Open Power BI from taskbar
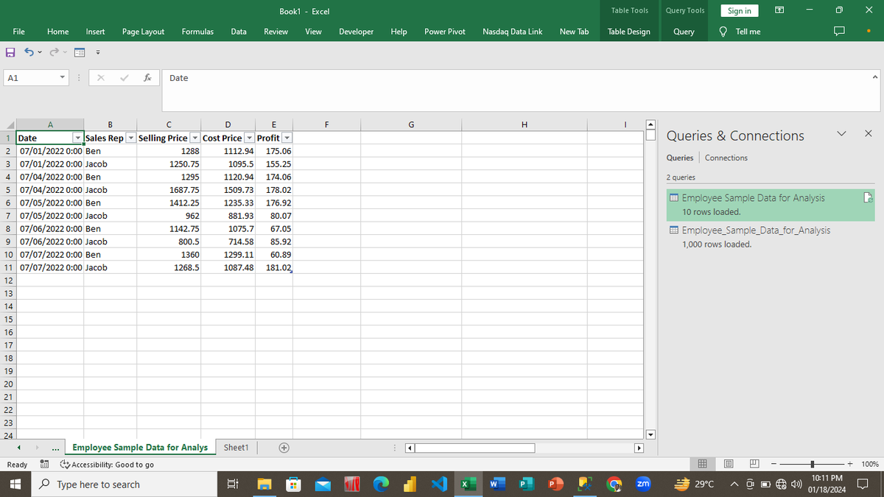Image resolution: width=884 pixels, height=497 pixels. [411, 484]
